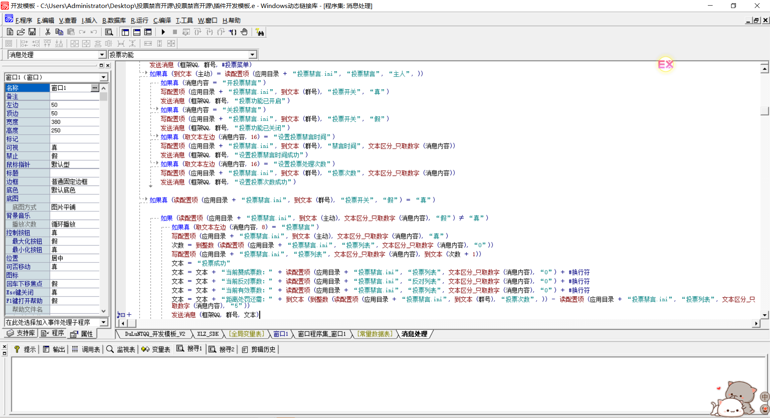This screenshot has height=418, width=770.
Task: Open the C.编译 menu
Action: tap(162, 20)
